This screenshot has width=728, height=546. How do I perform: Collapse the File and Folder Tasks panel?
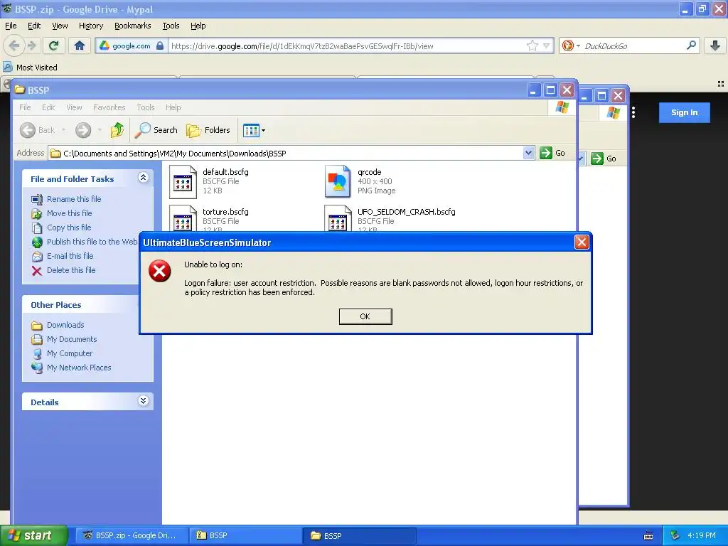144,178
